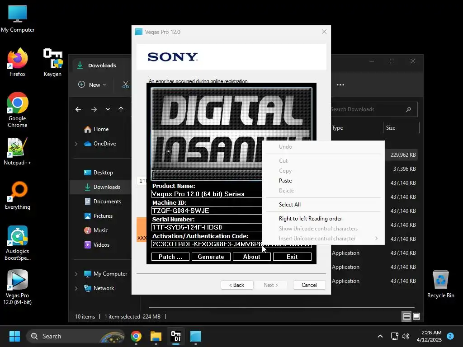Viewport: 463px width, 347px height.
Task: Go forward in the Downloads Explorer window
Action: 94,109
